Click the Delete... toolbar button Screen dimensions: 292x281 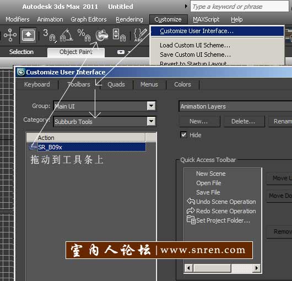244,121
